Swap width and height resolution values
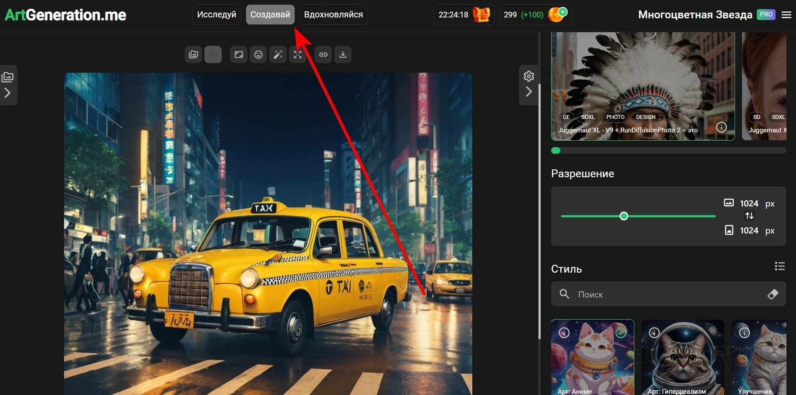 click(749, 216)
